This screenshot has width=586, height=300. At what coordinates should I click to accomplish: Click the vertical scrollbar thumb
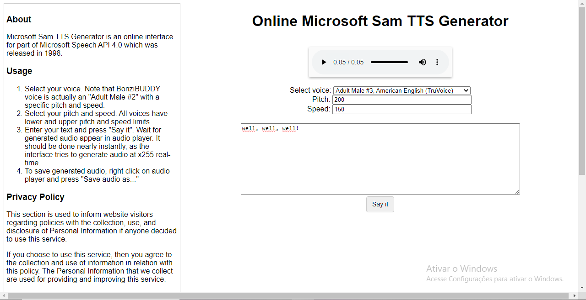pos(582,91)
